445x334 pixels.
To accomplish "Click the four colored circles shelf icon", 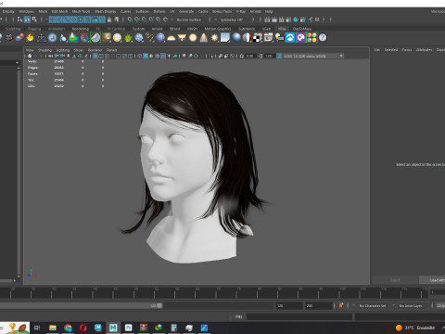I will (311, 38).
